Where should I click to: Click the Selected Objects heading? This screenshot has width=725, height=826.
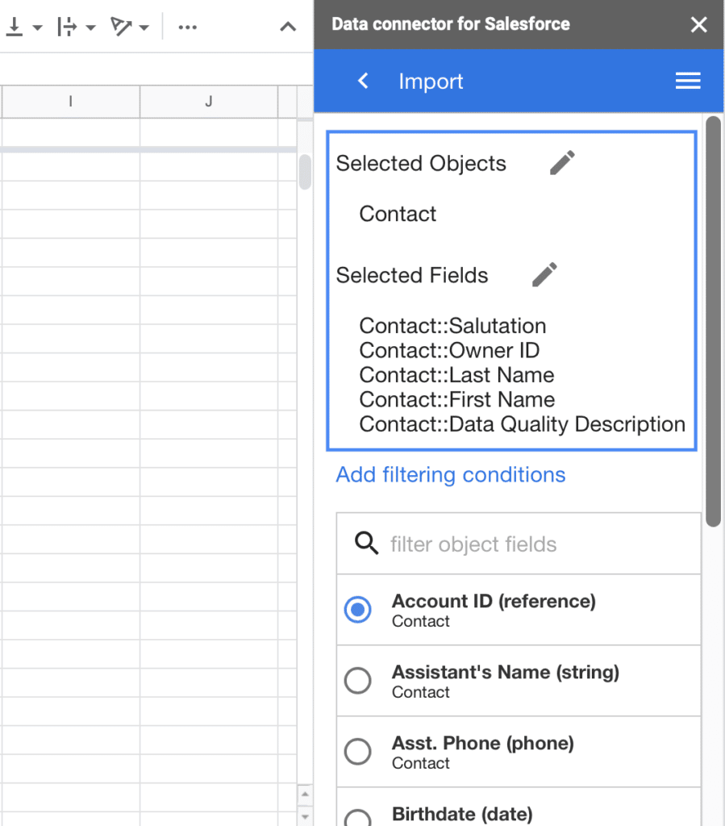click(x=421, y=163)
